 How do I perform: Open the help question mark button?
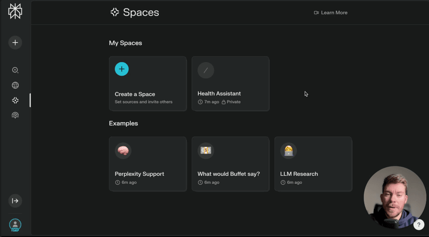pyautogui.click(x=419, y=225)
